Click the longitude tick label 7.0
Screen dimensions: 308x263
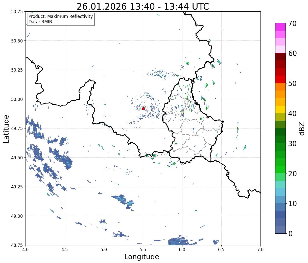pos(260,250)
